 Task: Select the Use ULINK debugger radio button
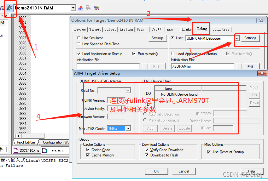click(x=172, y=38)
